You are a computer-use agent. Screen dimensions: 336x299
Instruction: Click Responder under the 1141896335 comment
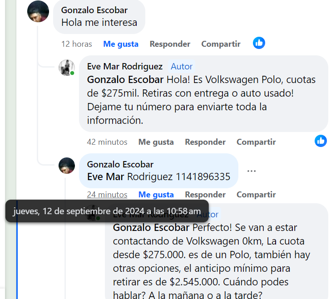(x=205, y=195)
